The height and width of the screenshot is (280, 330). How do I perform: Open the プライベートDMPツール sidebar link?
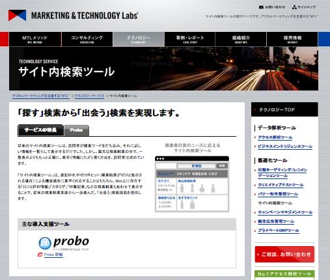click(x=279, y=231)
